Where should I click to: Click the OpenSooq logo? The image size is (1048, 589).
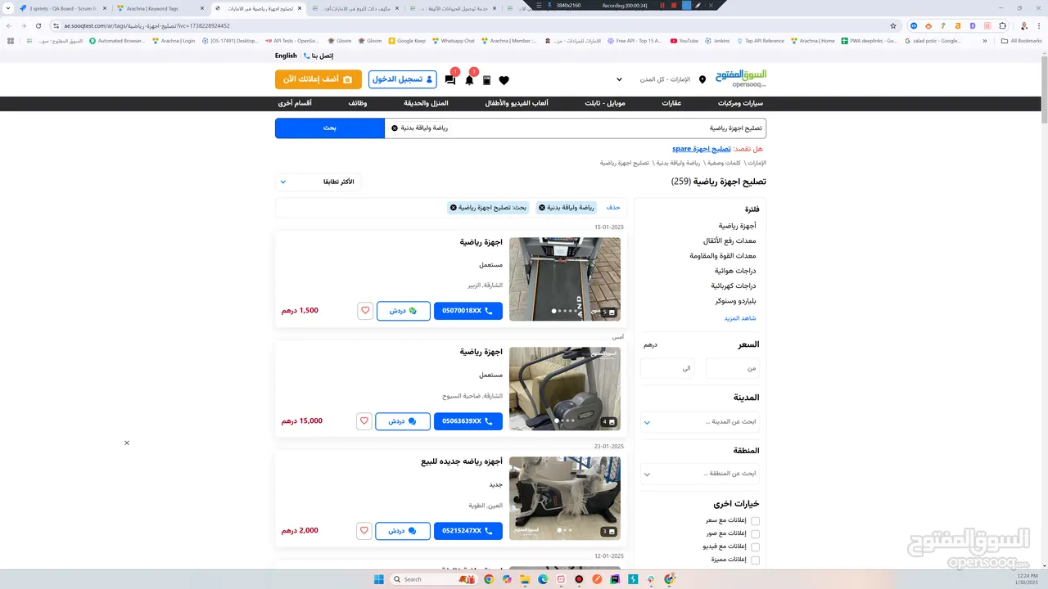coord(740,79)
